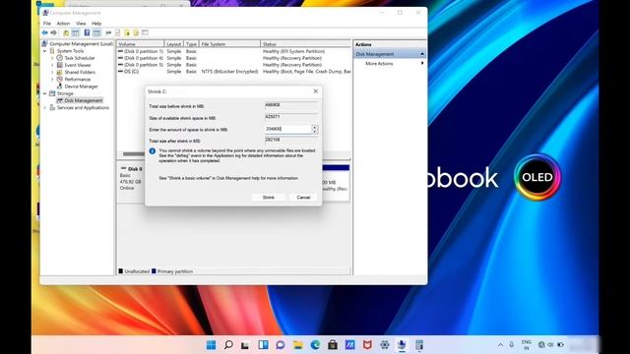Click the info icon in Shrink dialog
Image resolution: width=630 pixels, height=354 pixels.
[153, 151]
